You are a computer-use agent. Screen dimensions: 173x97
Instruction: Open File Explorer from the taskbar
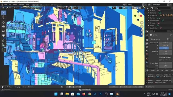(67, 94)
